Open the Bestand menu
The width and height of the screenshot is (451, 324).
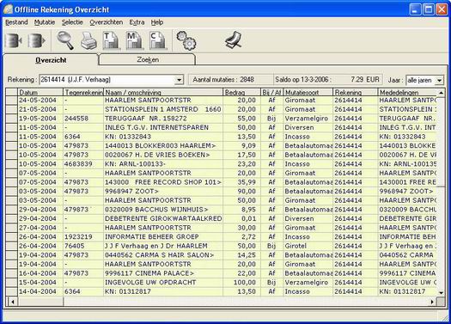[16, 22]
